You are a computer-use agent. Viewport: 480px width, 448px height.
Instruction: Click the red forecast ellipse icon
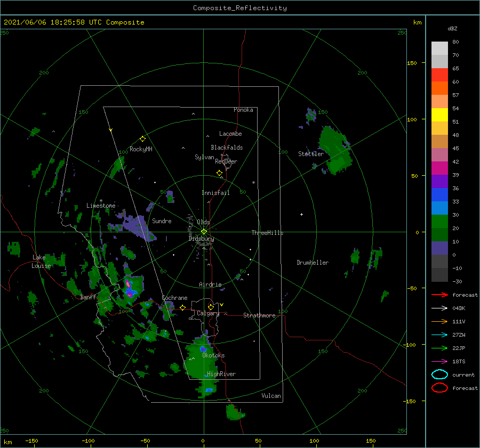pyautogui.click(x=439, y=388)
